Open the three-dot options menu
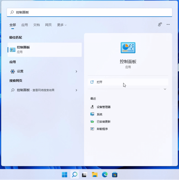179x180 pixels. coord(168,24)
